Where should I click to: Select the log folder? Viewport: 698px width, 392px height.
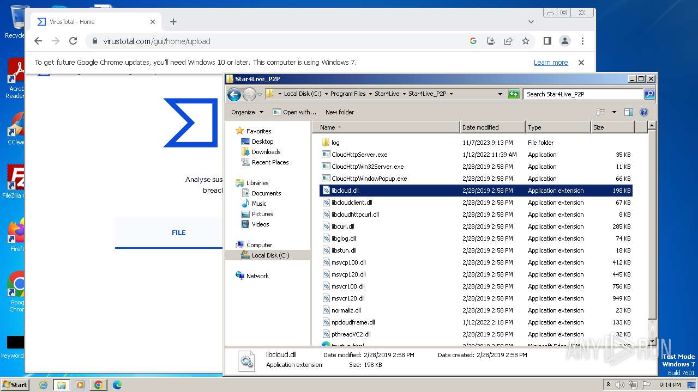tap(476, 143)
